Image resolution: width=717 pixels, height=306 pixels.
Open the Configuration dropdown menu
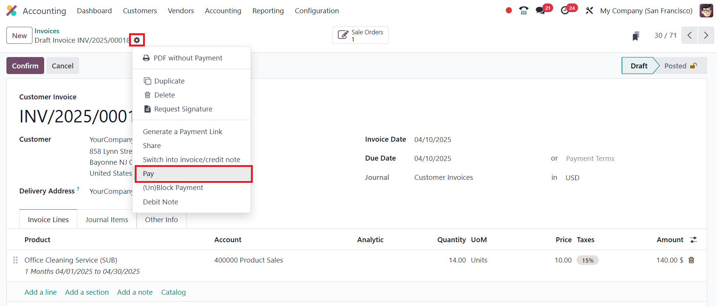point(317,11)
